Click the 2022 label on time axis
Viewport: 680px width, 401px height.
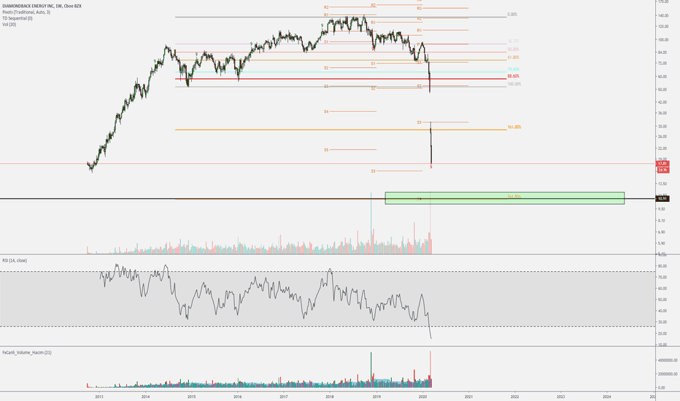pyautogui.click(x=515, y=396)
